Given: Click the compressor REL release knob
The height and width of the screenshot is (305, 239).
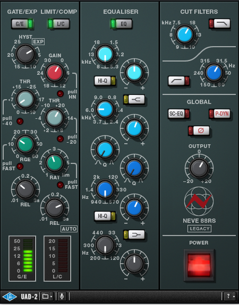Looking at the screenshot, I should [55, 208].
